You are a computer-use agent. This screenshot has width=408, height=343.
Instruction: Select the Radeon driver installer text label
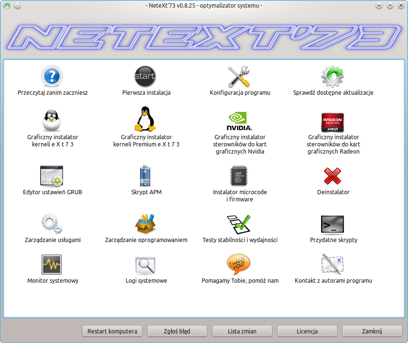coord(333,144)
